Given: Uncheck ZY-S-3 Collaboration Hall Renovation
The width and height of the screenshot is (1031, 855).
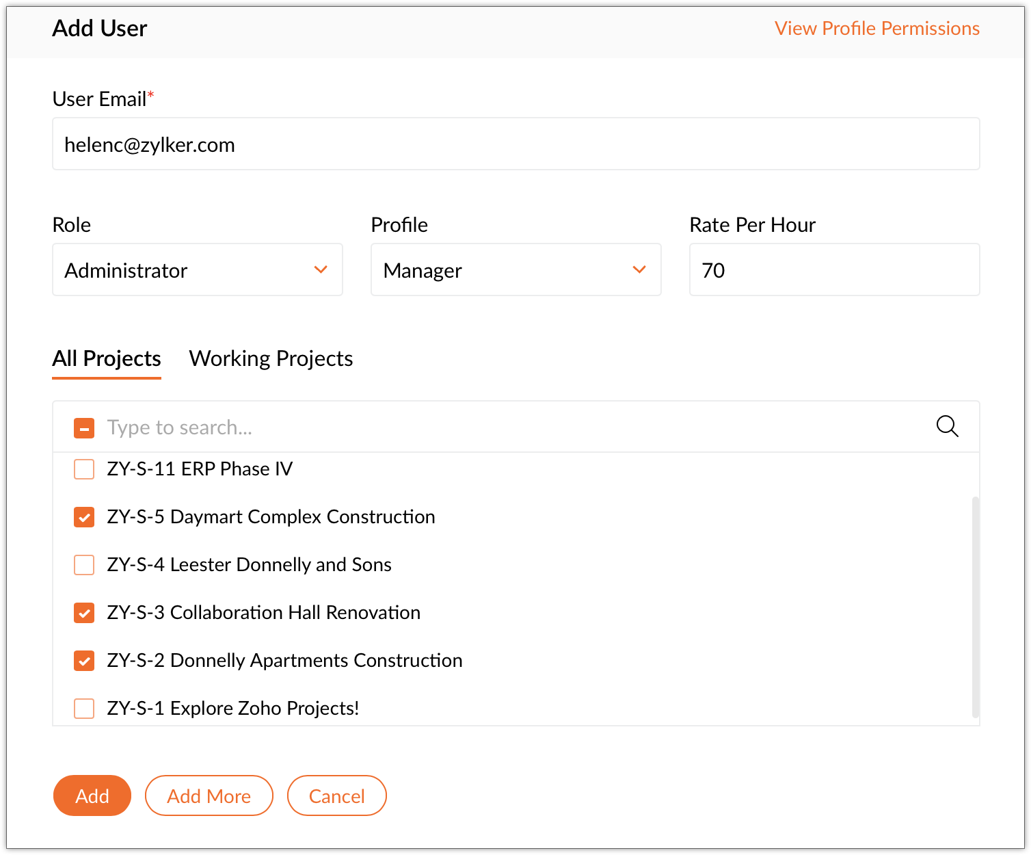Looking at the screenshot, I should 84,613.
